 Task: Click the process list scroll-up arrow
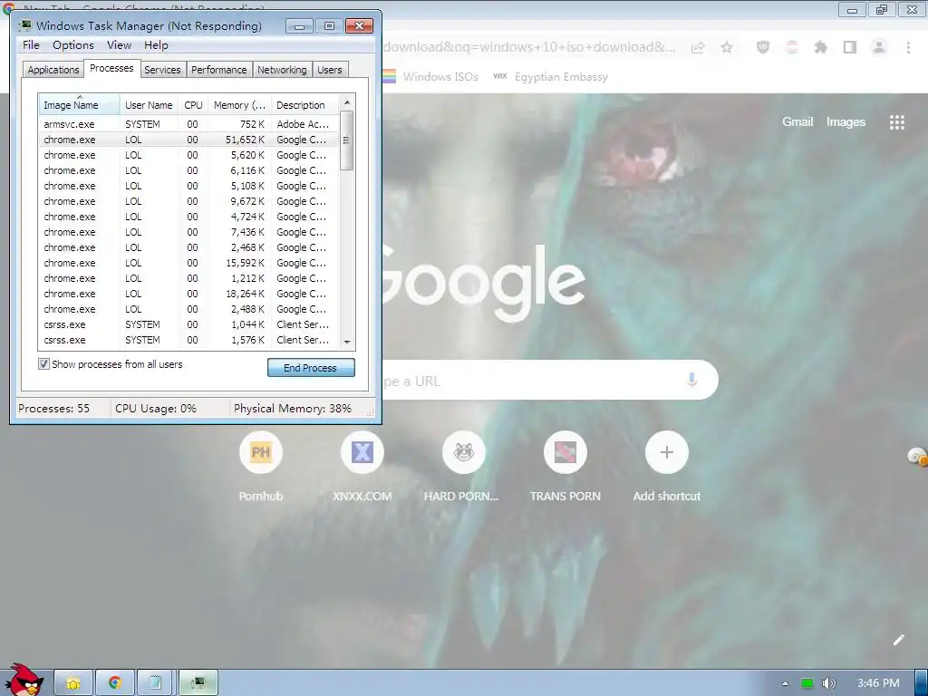[347, 102]
